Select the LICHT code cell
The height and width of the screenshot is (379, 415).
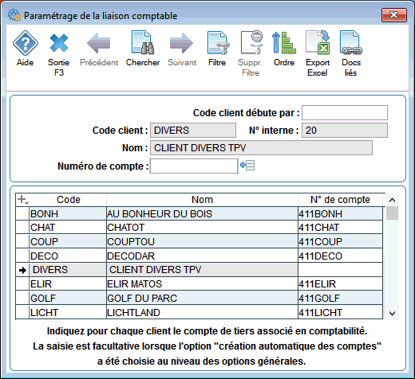(x=68, y=312)
